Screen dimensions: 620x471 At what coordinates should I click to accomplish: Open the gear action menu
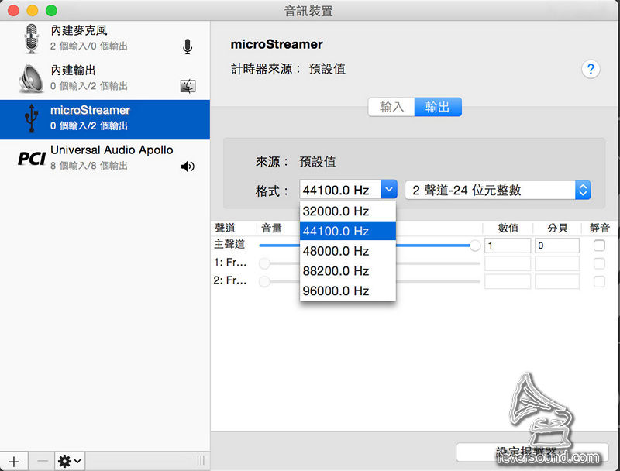pyautogui.click(x=70, y=461)
